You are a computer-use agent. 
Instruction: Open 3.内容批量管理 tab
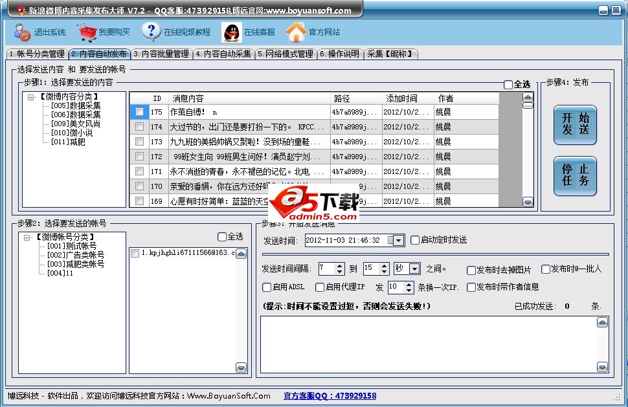pyautogui.click(x=161, y=54)
